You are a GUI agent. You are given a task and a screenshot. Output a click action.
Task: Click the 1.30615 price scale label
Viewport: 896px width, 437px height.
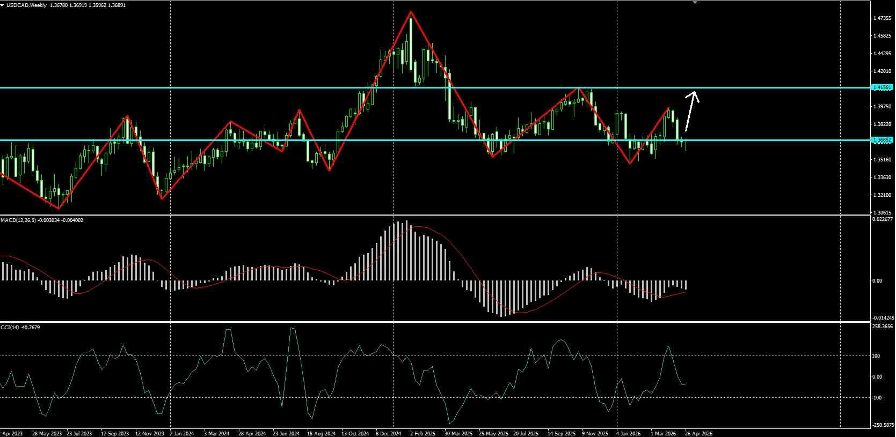tap(882, 212)
